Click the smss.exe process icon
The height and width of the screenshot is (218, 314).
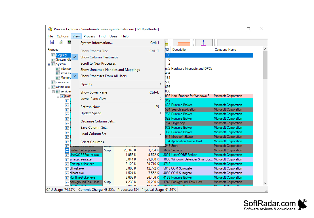coord(58,73)
